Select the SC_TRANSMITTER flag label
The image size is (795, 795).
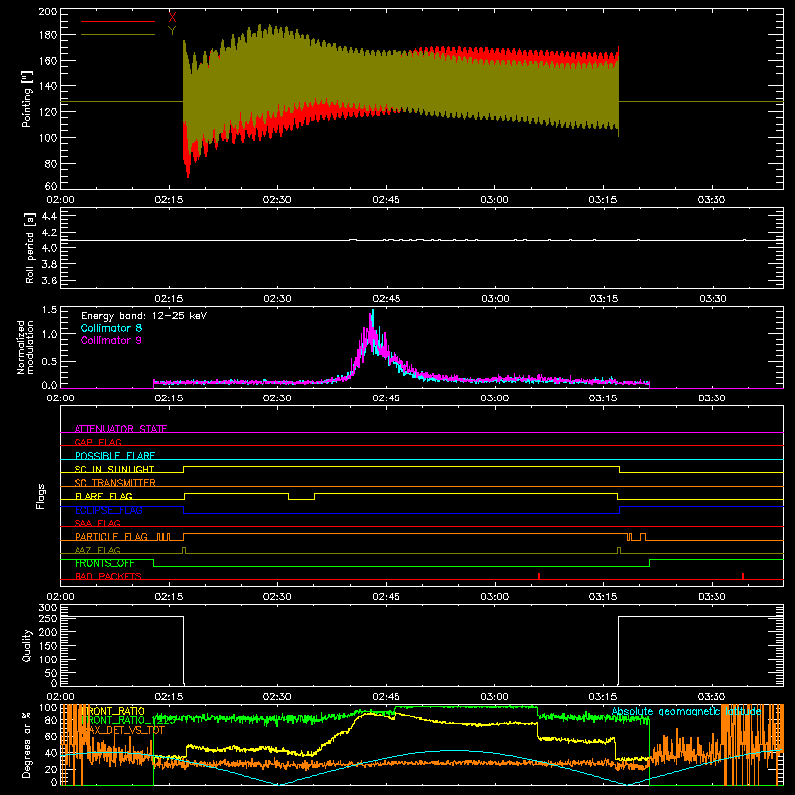115,482
